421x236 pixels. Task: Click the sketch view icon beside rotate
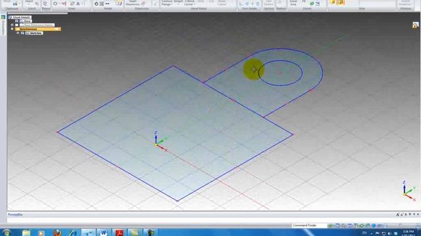pyautogui.click(x=318, y=3)
